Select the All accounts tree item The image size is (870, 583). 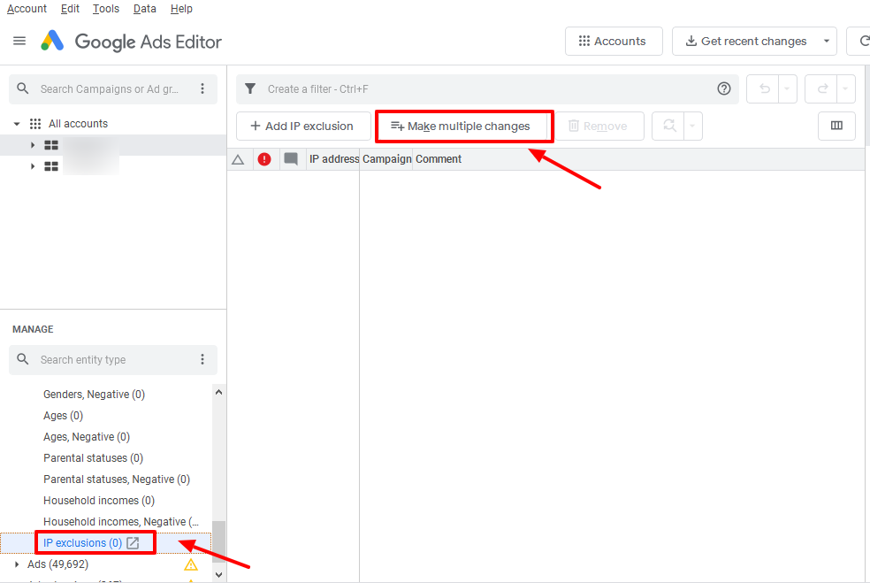coord(78,124)
